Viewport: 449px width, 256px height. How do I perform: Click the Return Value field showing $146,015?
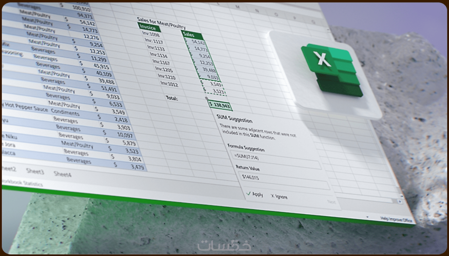pyautogui.click(x=284, y=181)
